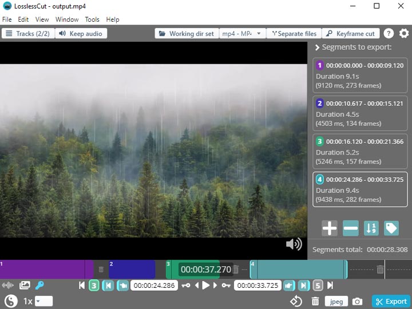The width and height of the screenshot is (412, 309).
Task: Click the bottom trash delete source icon
Action: 315,302
